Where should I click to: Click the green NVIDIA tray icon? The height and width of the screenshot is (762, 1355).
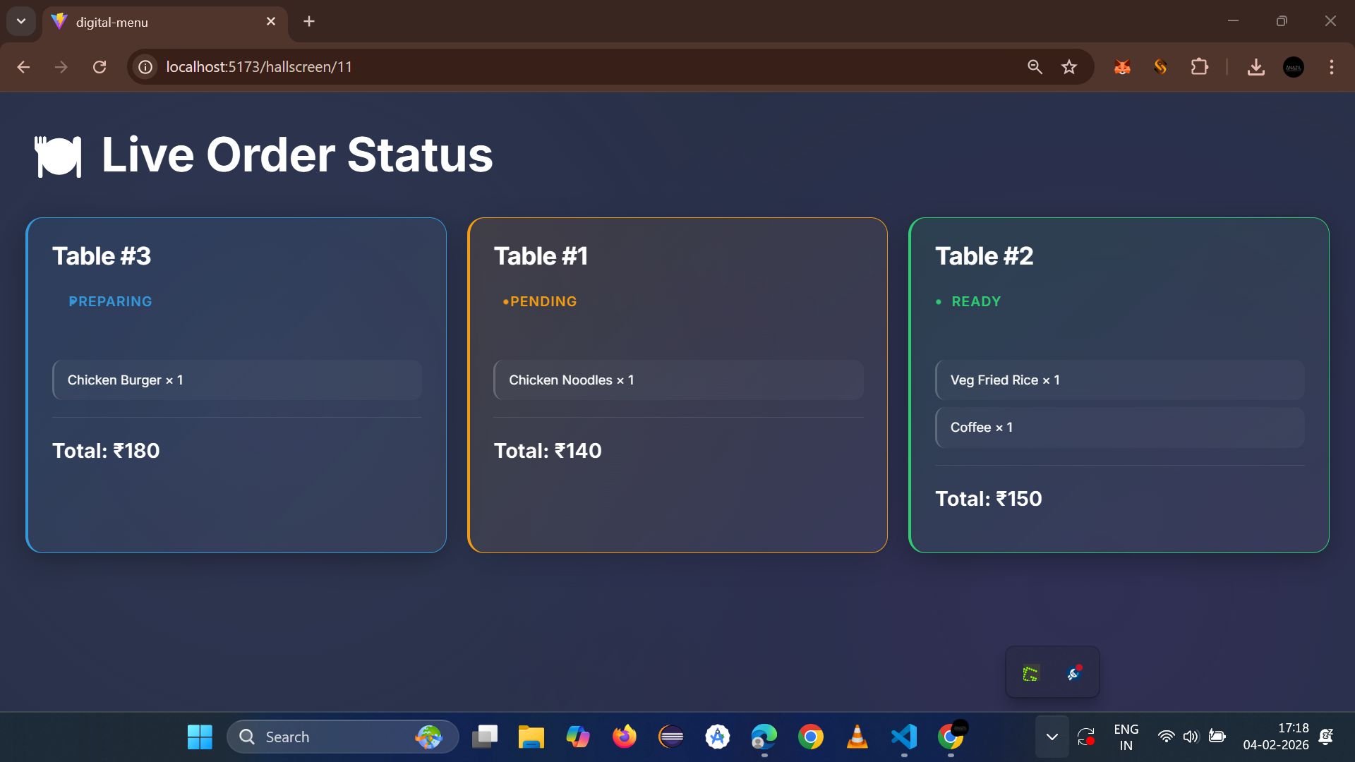1030,674
